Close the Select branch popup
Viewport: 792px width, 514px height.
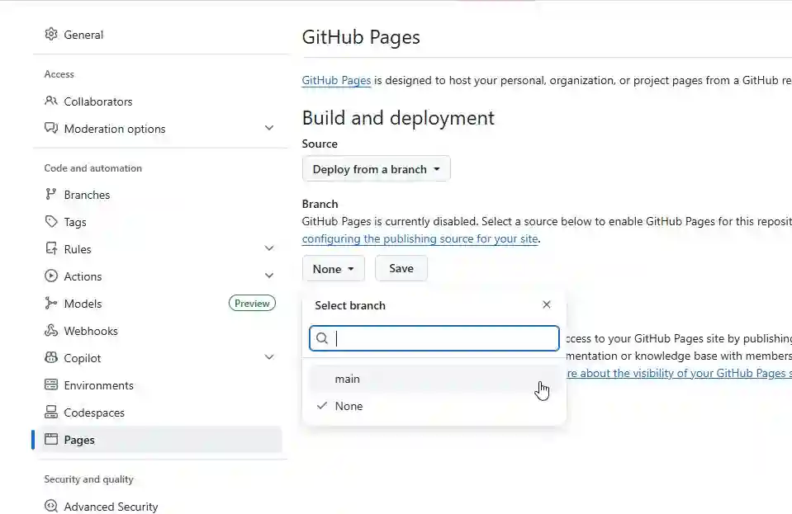click(547, 304)
